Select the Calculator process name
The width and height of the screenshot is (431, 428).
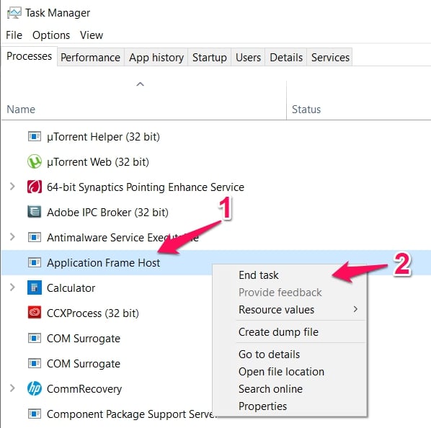coord(71,288)
